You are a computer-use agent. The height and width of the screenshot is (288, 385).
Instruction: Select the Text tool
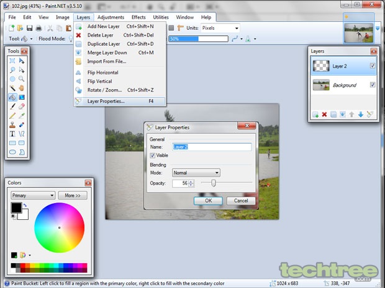tap(12, 134)
